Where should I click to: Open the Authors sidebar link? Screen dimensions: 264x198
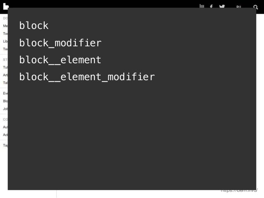click(x=5, y=127)
